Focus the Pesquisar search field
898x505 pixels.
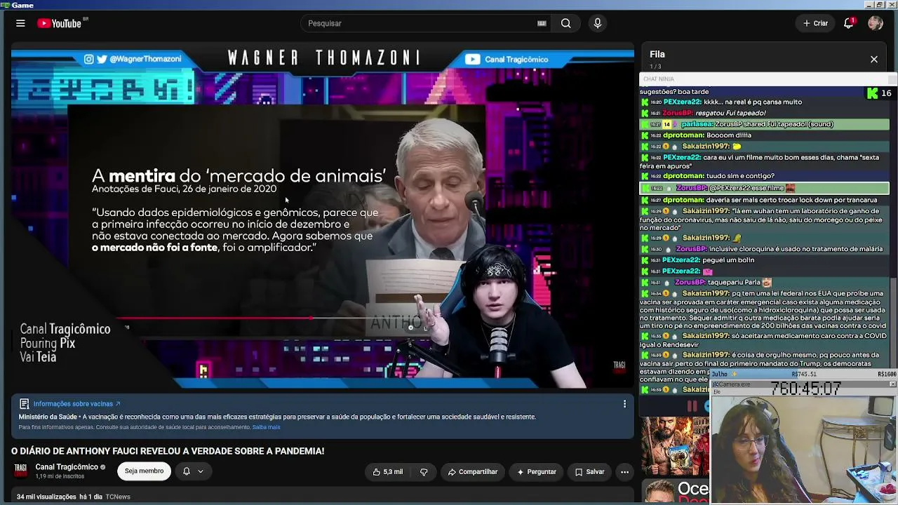tap(421, 23)
